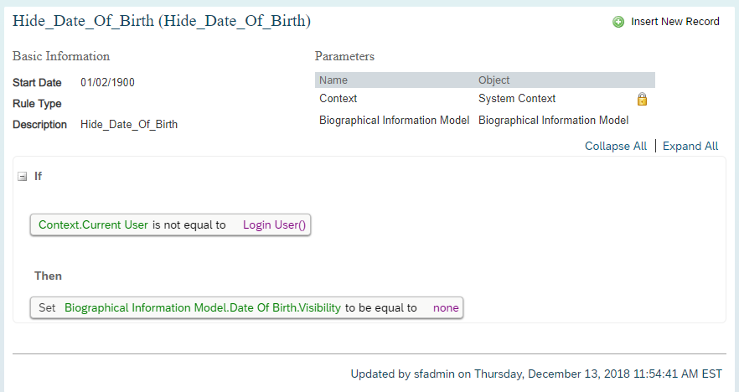Click the Object column header in Parameters
Image resolution: width=739 pixels, height=392 pixels.
click(x=494, y=80)
